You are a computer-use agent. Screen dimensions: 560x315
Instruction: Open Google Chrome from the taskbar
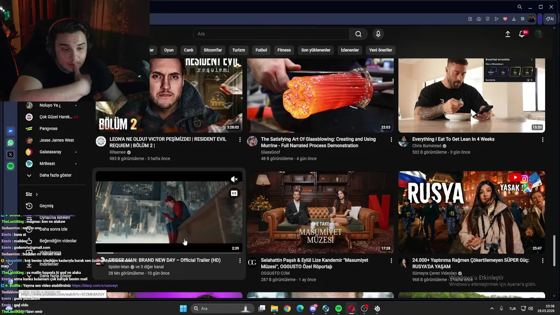pos(287,308)
